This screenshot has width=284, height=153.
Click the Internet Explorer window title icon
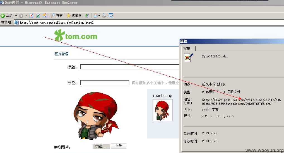point(2,2)
